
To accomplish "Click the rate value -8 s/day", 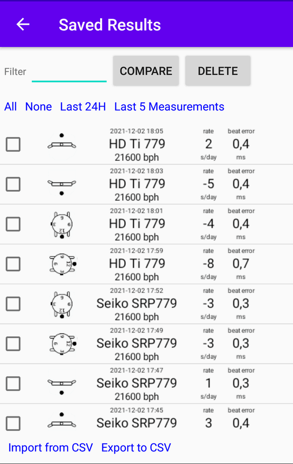I will 209,264.
